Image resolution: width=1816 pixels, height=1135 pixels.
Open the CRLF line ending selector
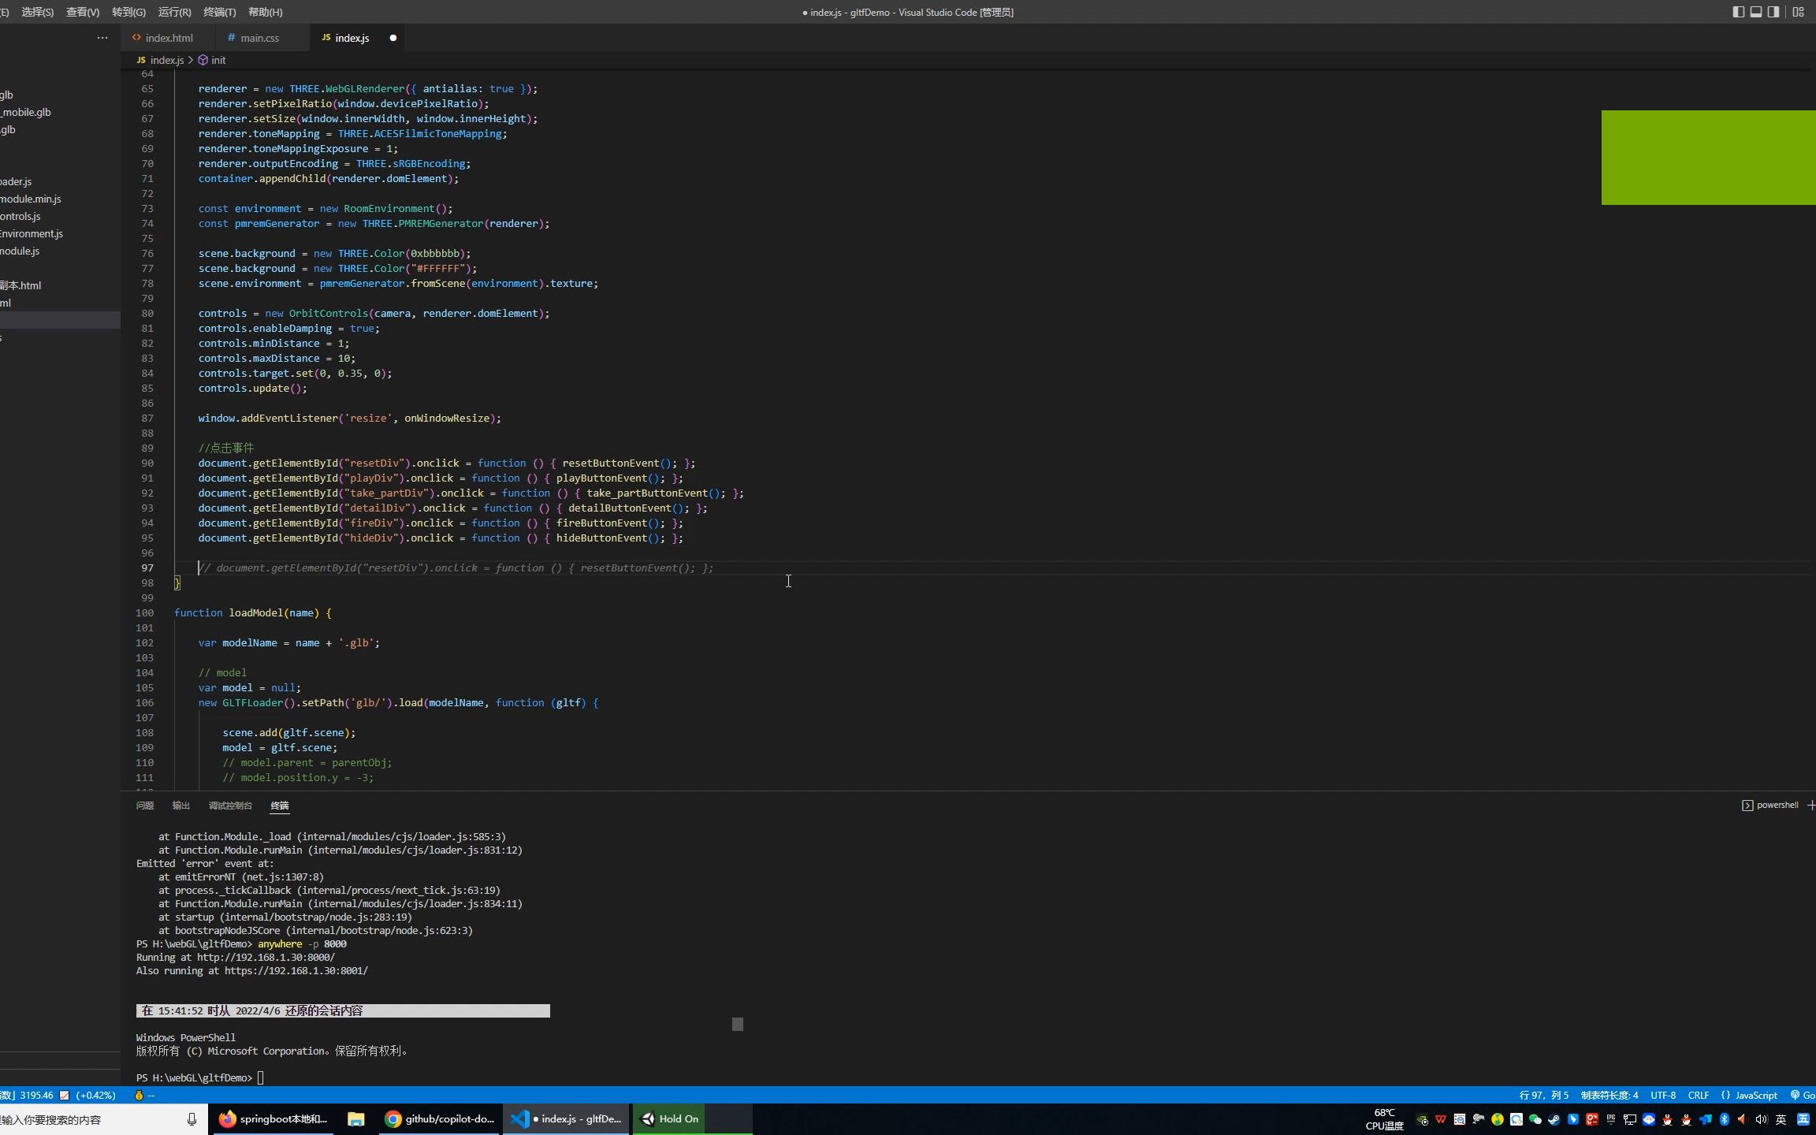(1698, 1096)
